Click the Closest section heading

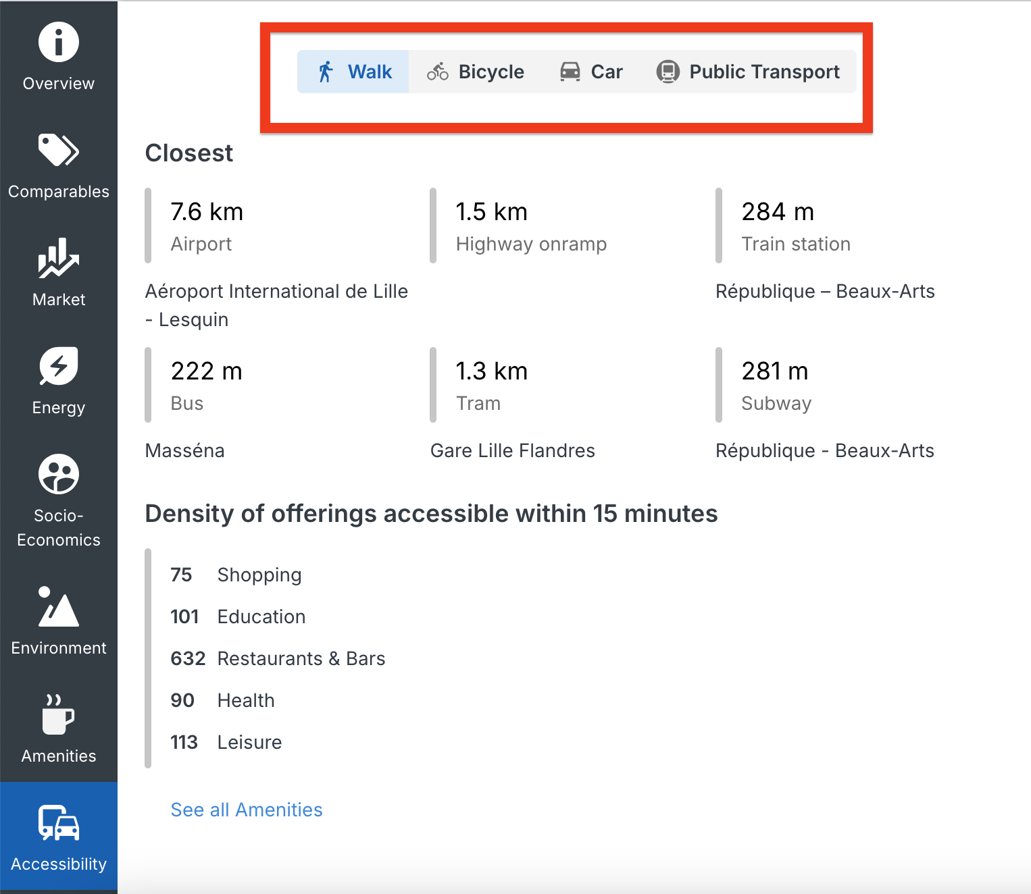189,153
